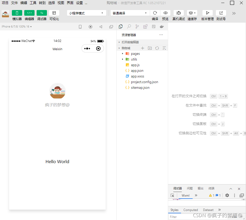The height and width of the screenshot is (220, 246).
Task: Click the simulator phone device icon
Action: click(x=80, y=27)
